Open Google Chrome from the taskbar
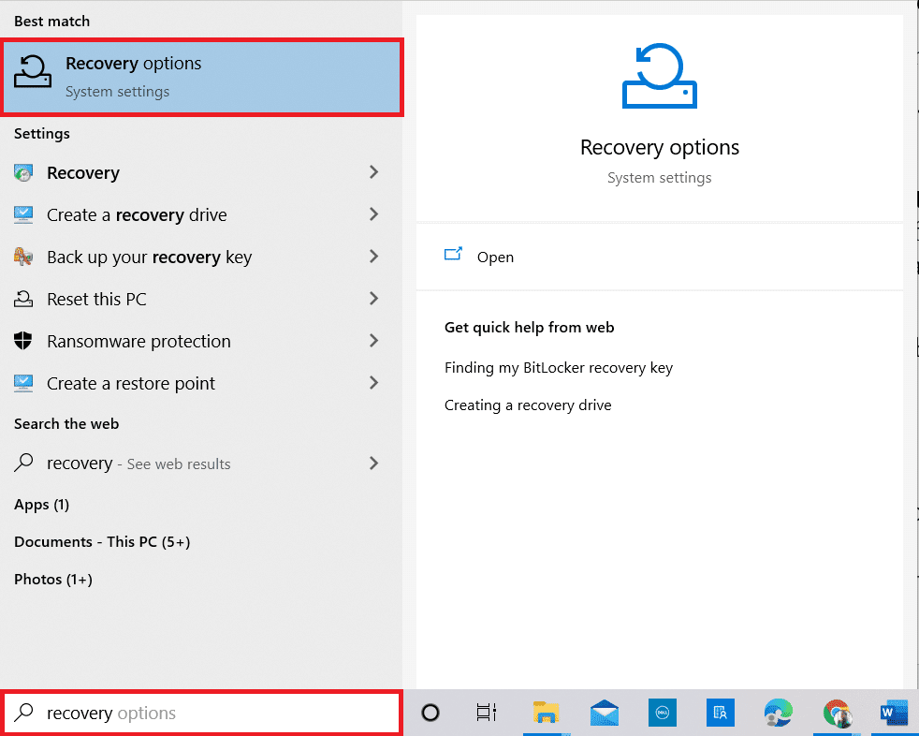The width and height of the screenshot is (919, 736). (836, 713)
